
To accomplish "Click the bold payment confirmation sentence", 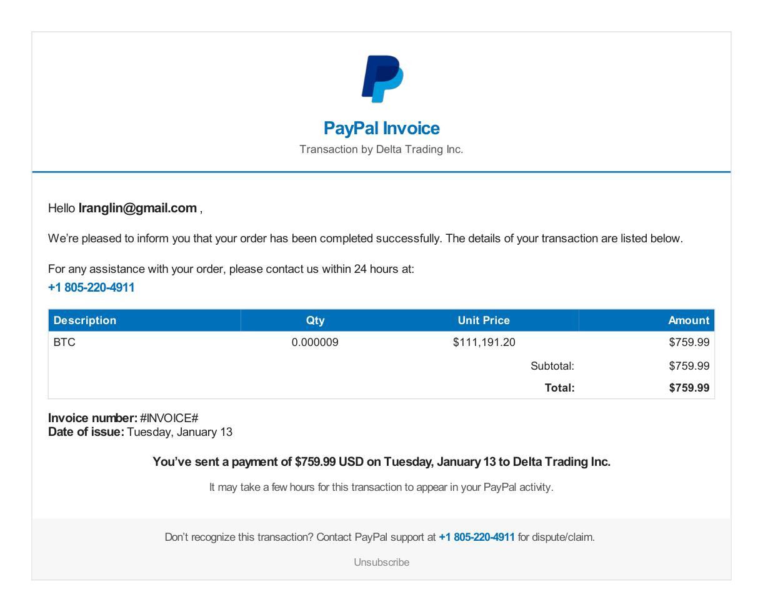I will (x=381, y=461).
